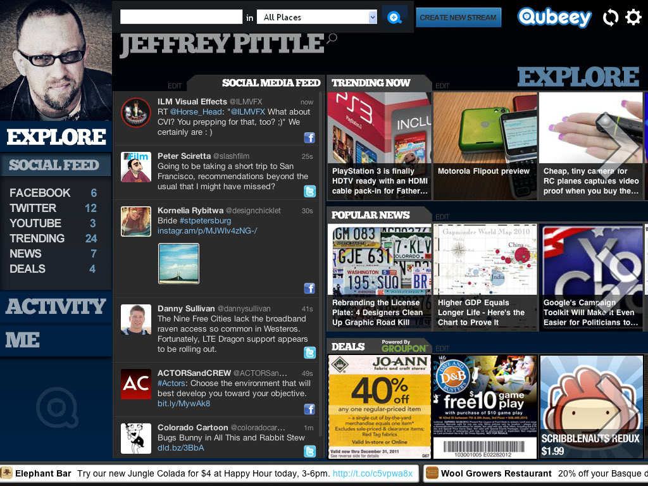
Task: Open the EXPLORE sidebar section
Action: click(x=56, y=137)
